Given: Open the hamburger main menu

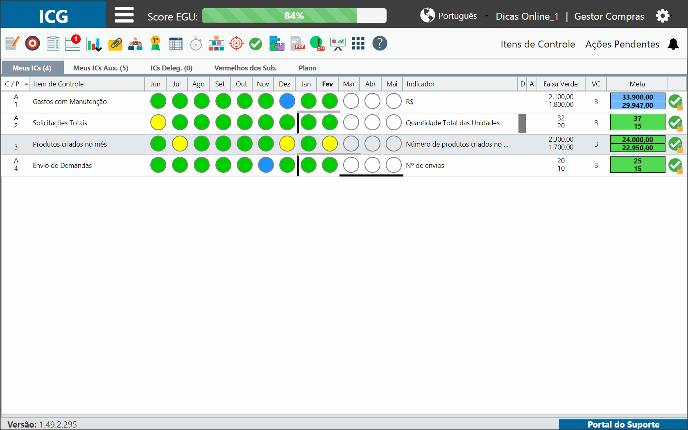Looking at the screenshot, I should point(124,15).
